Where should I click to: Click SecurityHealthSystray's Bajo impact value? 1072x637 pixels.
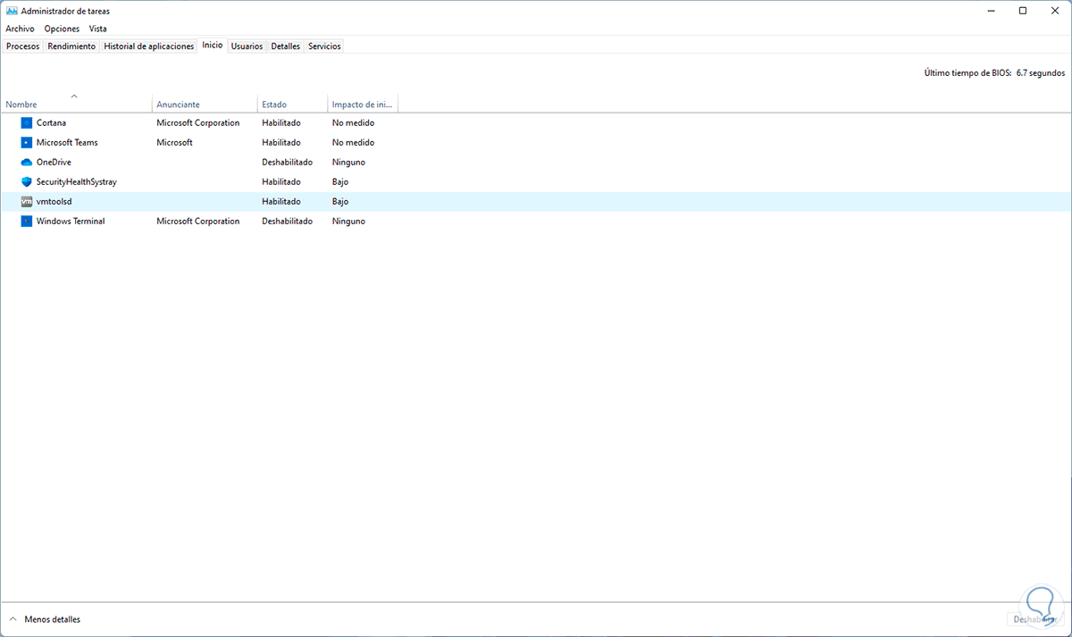coord(340,181)
